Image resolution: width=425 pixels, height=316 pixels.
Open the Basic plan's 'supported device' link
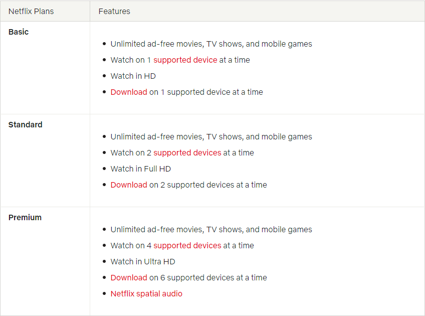[185, 60]
